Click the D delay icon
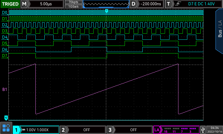Image resolution: width=223 pixels, height=134 pixels. (x=134, y=4)
